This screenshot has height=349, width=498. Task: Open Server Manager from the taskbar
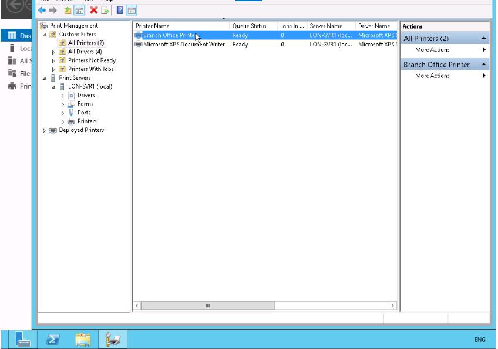(x=22, y=340)
